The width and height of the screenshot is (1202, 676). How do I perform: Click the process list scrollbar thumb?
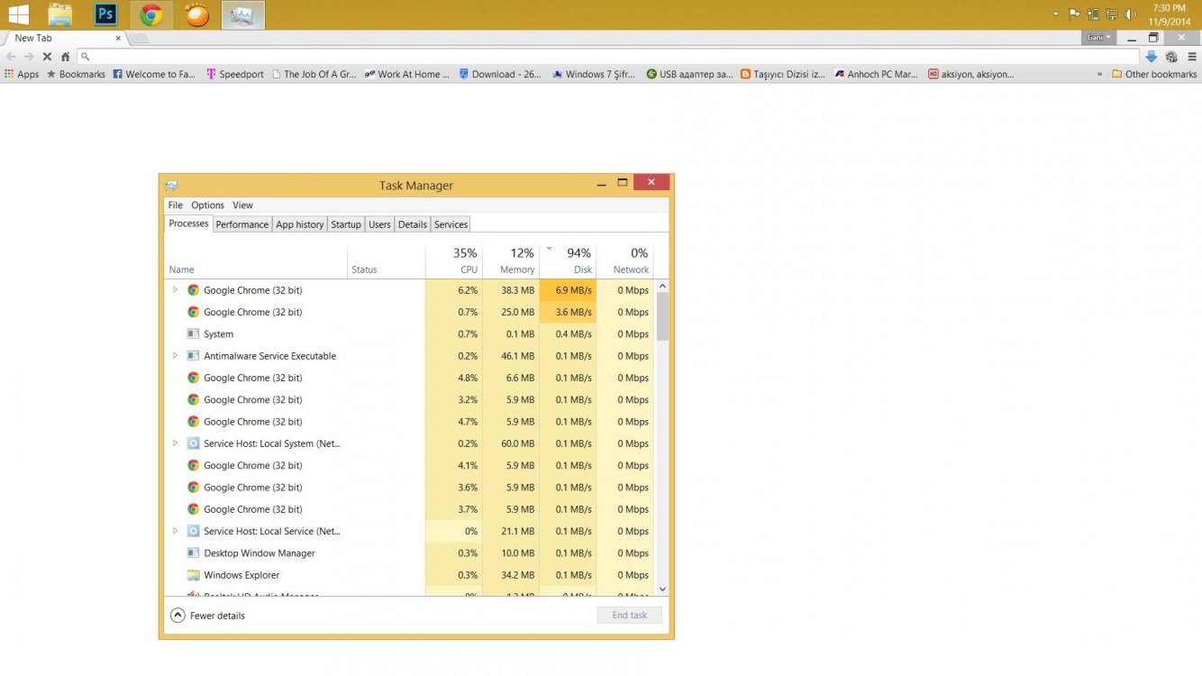pyautogui.click(x=662, y=317)
